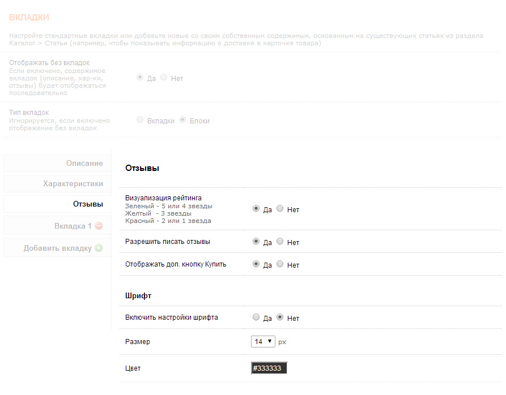This screenshot has width=506, height=395.
Task: Enable Визуализация рейтинга with Да
Action: coord(256,209)
